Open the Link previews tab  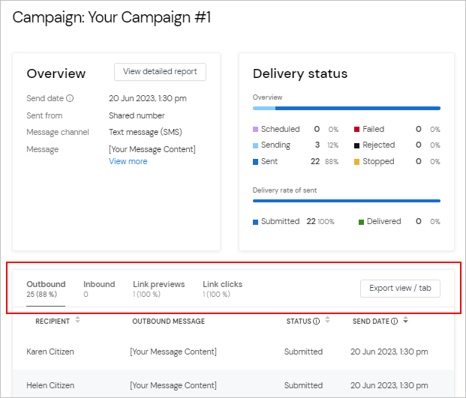click(x=158, y=289)
